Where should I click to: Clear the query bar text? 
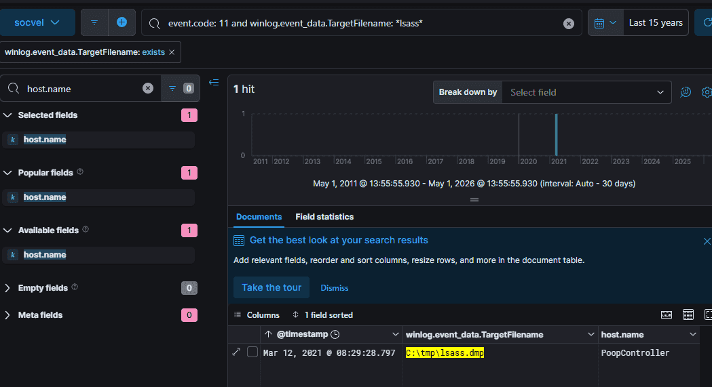click(x=569, y=24)
